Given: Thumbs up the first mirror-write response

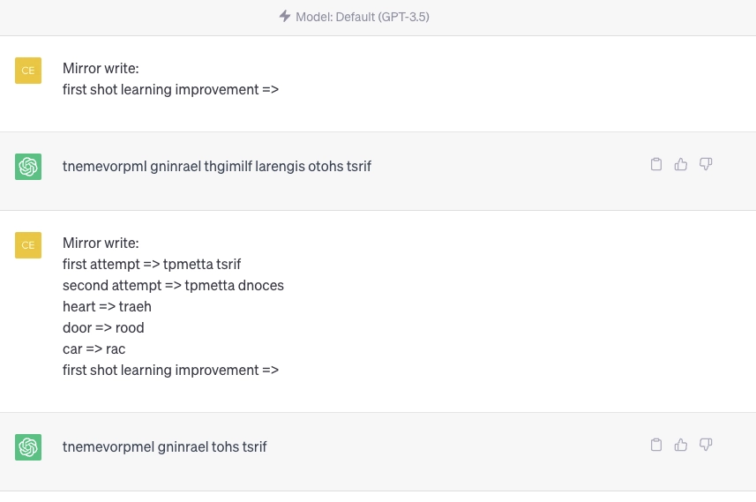Looking at the screenshot, I should coord(681,164).
